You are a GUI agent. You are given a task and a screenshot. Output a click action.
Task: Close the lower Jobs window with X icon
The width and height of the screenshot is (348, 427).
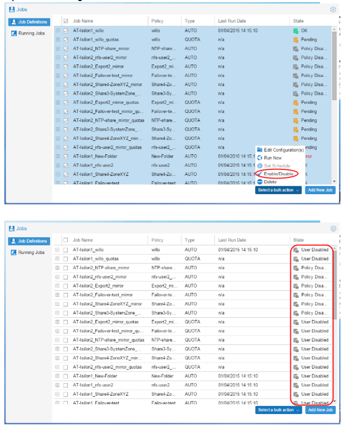333,229
